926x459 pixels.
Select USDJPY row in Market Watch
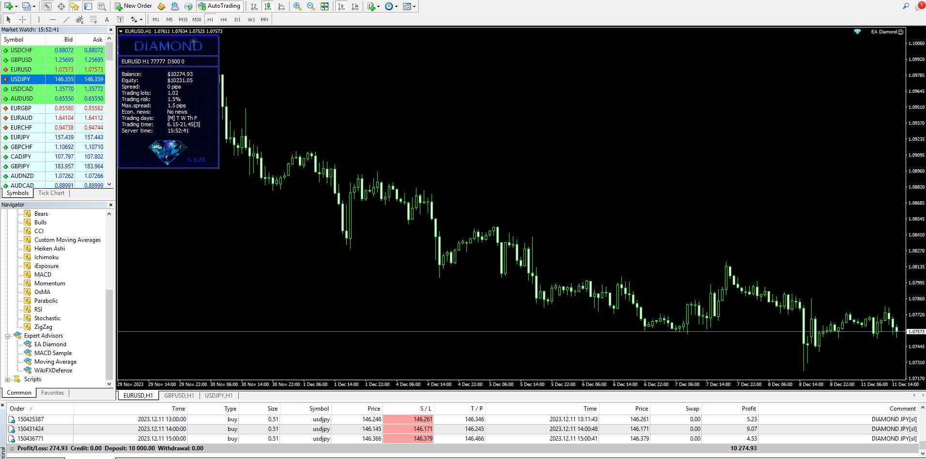click(53, 79)
